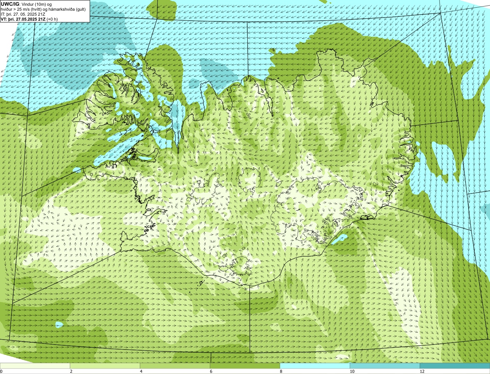Select the teal-blue 10–12 m/s swatch
490x374 pixels.
[385, 366]
